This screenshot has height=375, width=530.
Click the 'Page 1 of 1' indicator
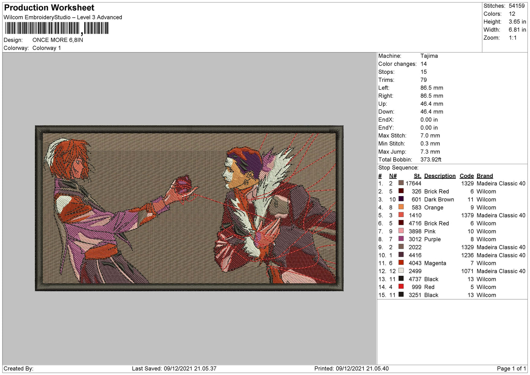tap(511, 368)
